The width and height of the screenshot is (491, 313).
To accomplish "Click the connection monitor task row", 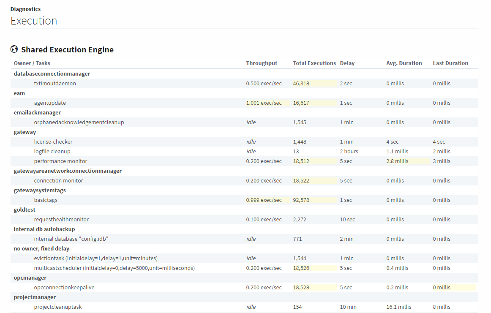I will pyautogui.click(x=58, y=181).
